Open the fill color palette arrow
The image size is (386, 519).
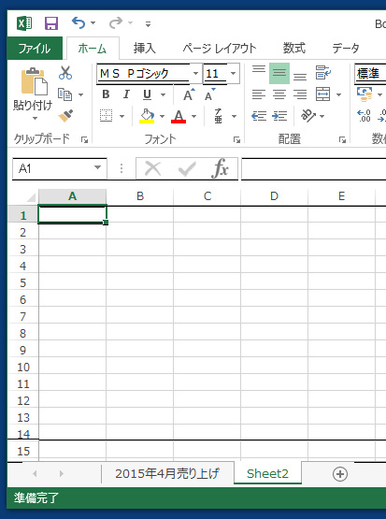tap(162, 116)
